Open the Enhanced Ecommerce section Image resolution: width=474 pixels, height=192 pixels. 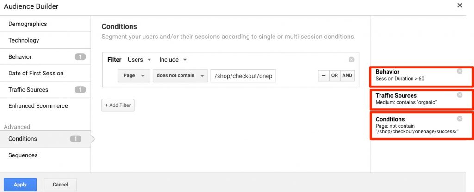pyautogui.click(x=45, y=106)
